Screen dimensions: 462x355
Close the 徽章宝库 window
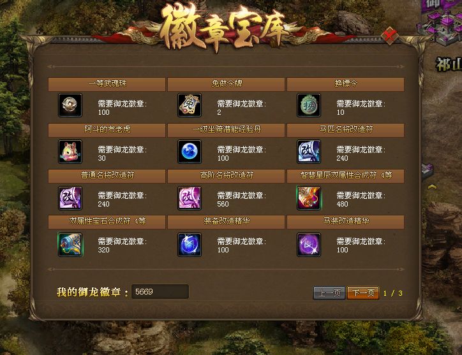[390, 36]
